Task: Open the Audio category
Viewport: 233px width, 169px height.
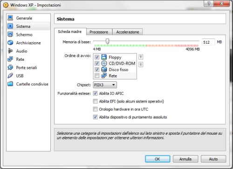Action: pyautogui.click(x=28, y=51)
